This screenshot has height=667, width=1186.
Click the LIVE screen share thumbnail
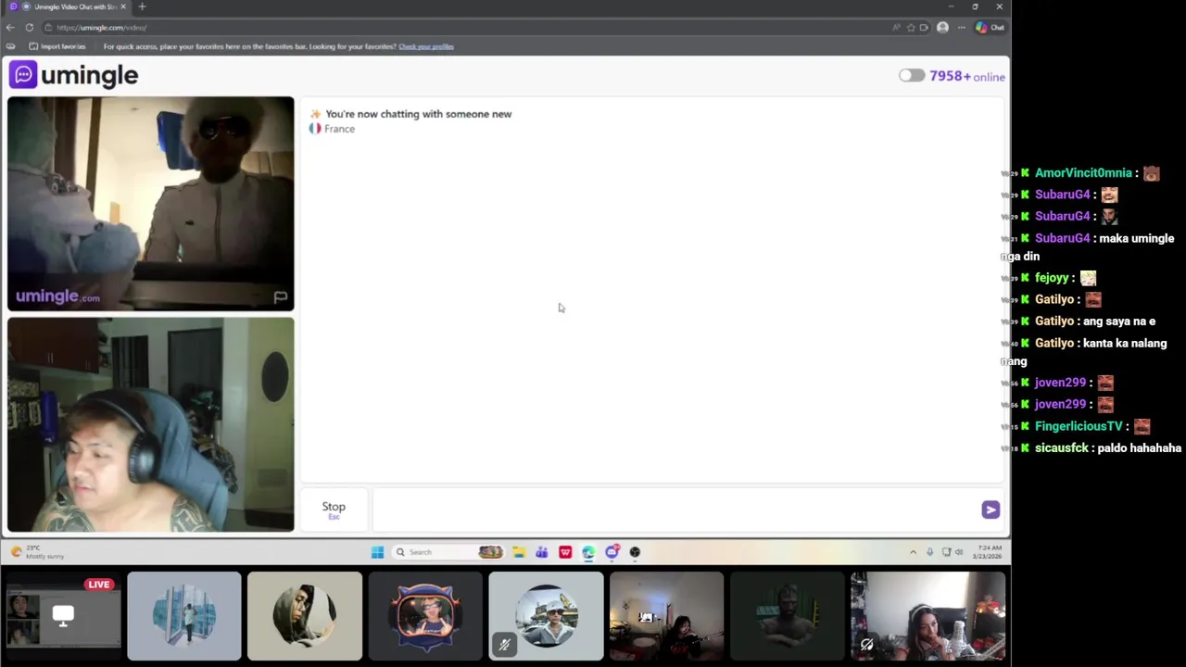coord(61,616)
